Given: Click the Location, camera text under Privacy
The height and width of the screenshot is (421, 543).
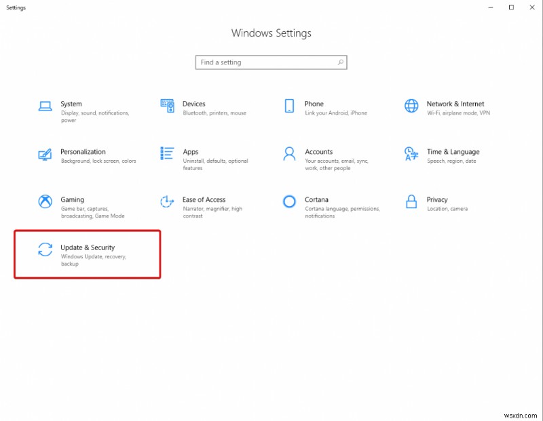Looking at the screenshot, I should coord(449,209).
